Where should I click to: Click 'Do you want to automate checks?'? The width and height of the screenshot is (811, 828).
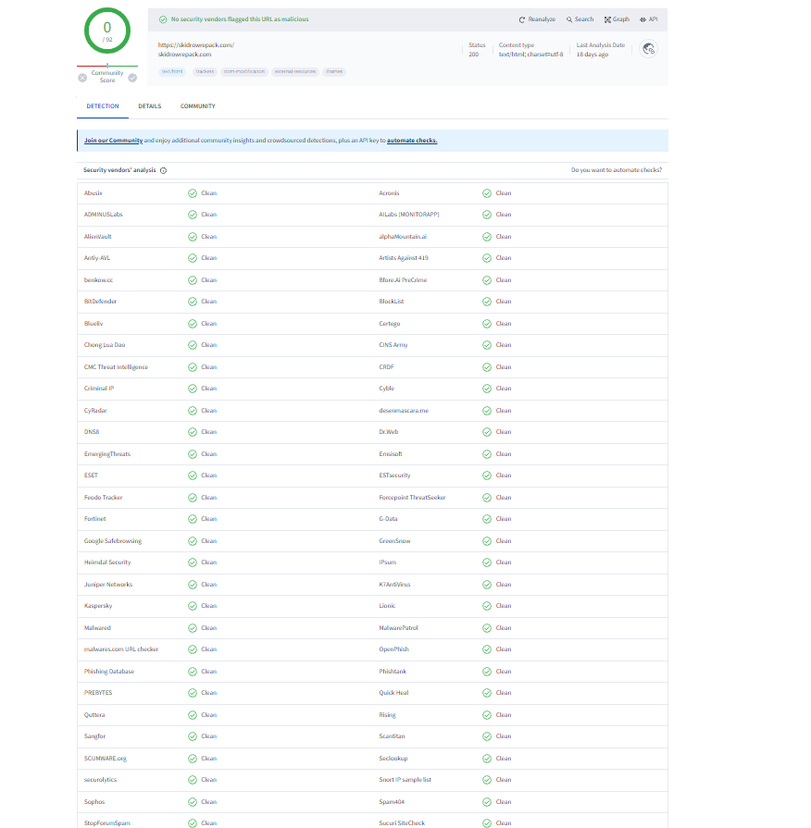616,170
